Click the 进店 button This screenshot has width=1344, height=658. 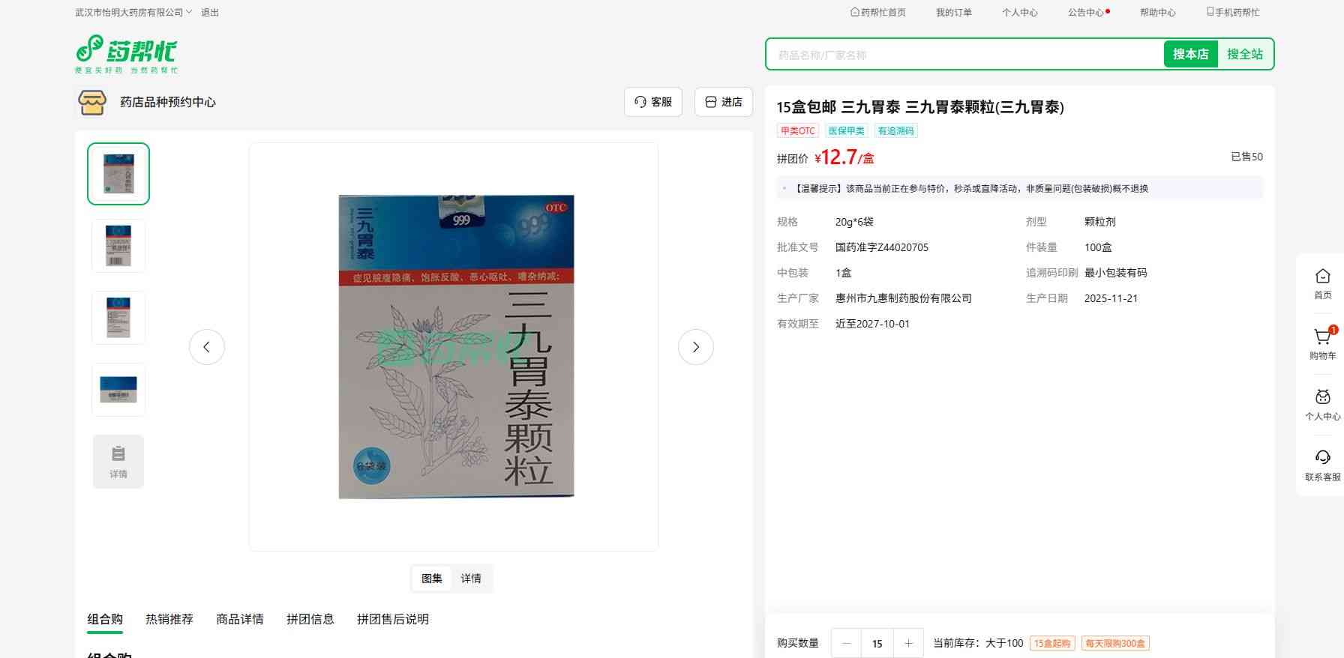point(724,102)
